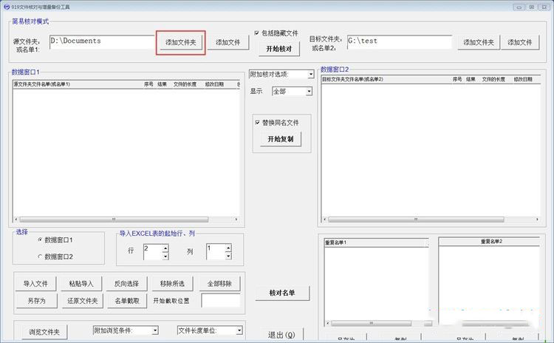Click 浏览文件夹 button
Screen dimensions: 554x343
tap(44, 332)
